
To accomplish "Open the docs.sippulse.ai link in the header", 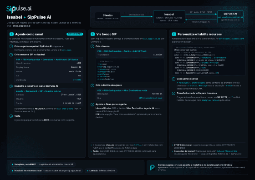I will [x=21, y=26].
